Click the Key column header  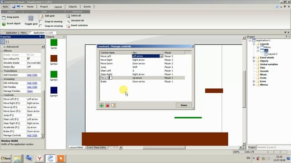click(147, 53)
